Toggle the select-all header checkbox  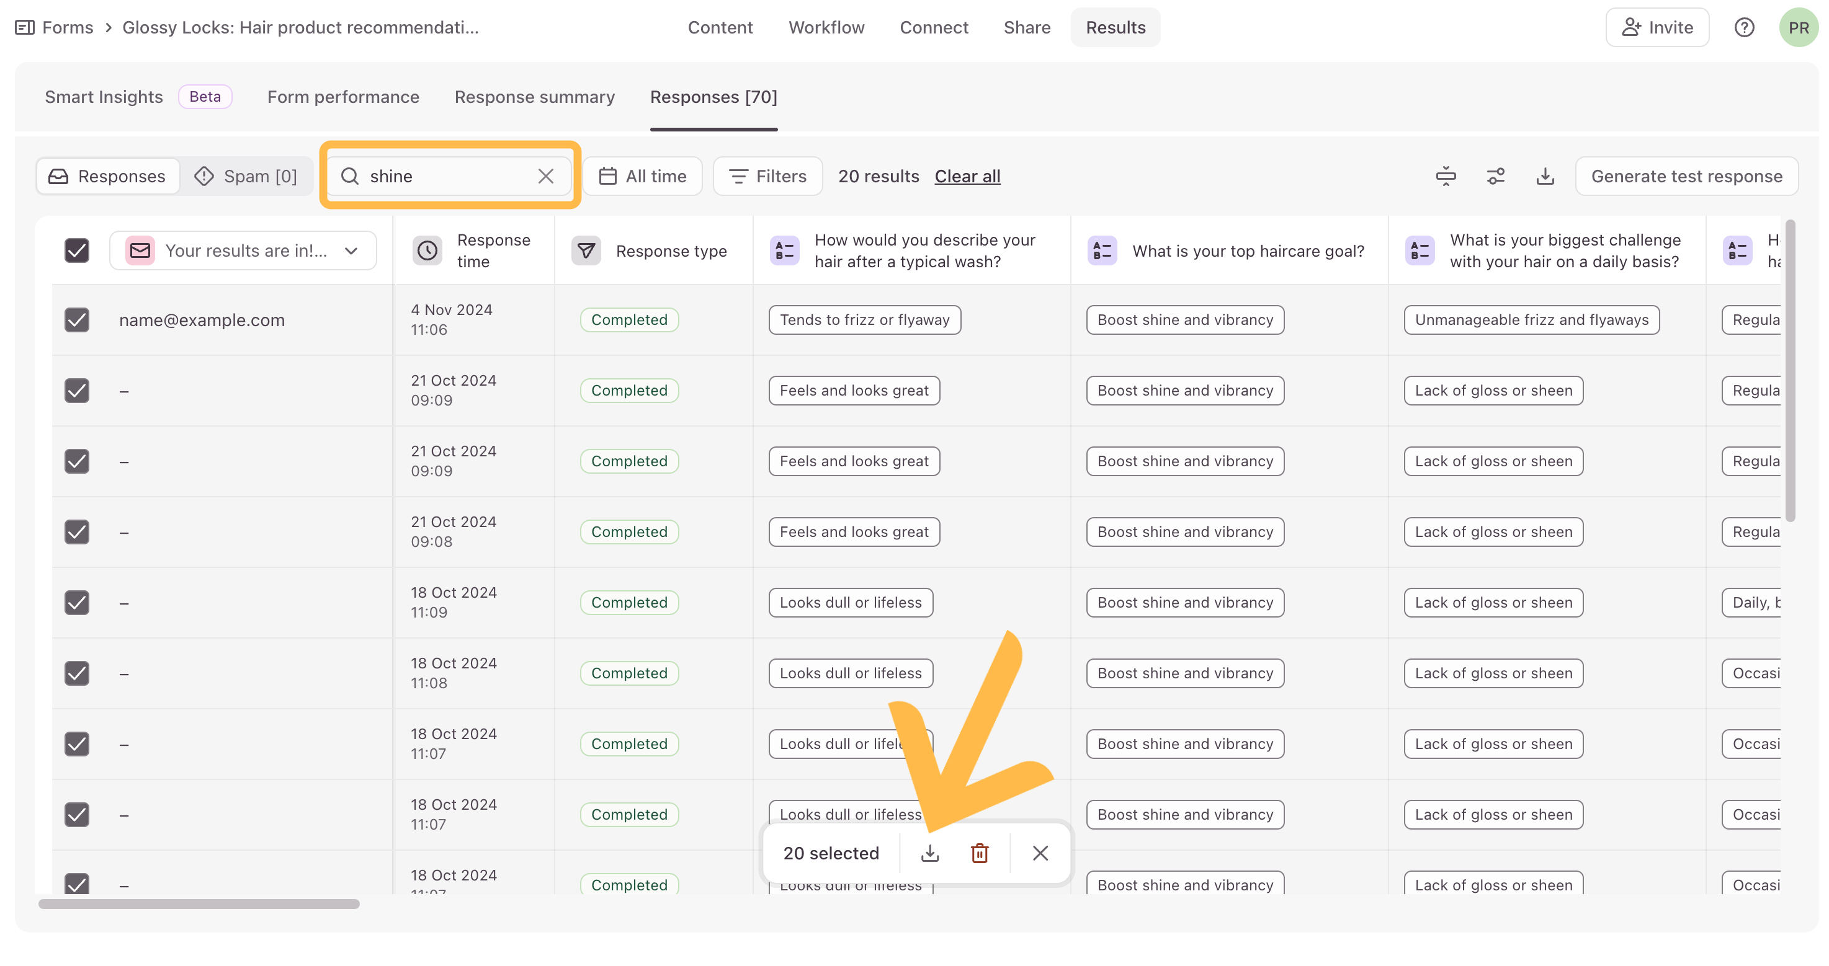pos(77,250)
